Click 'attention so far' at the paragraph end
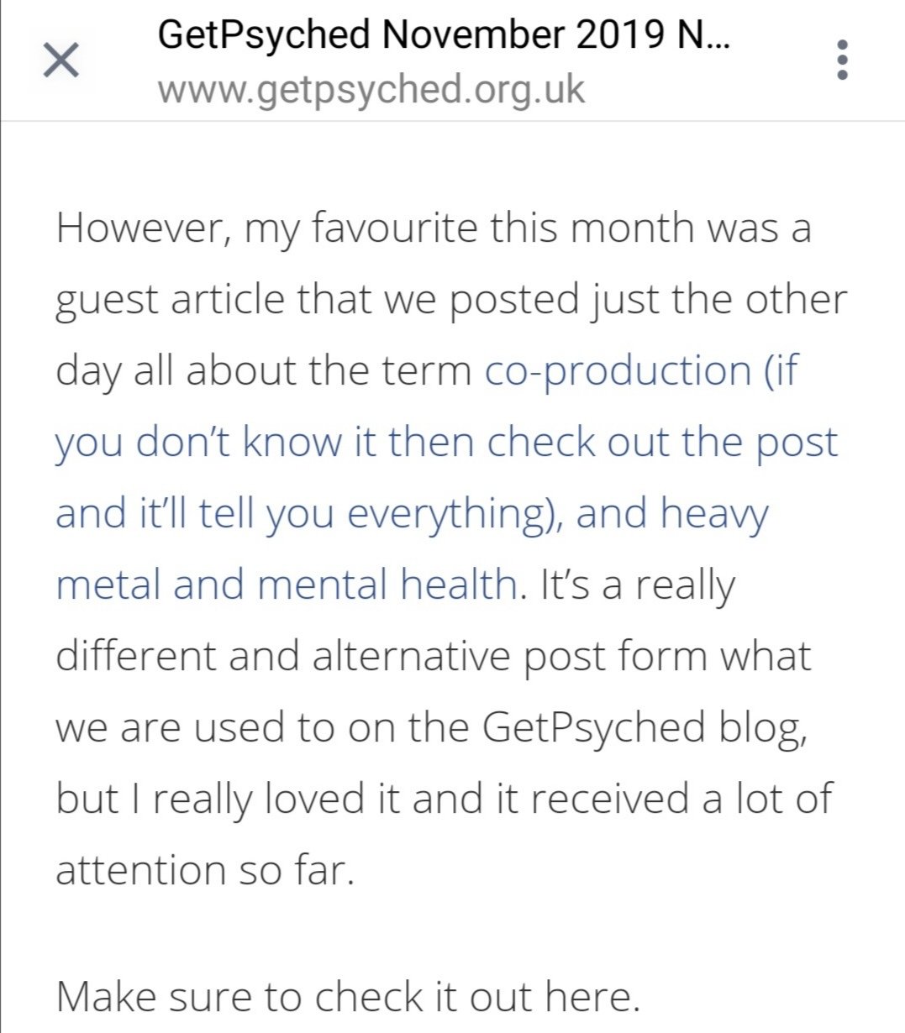Screen dimensions: 905x1033 [205, 870]
